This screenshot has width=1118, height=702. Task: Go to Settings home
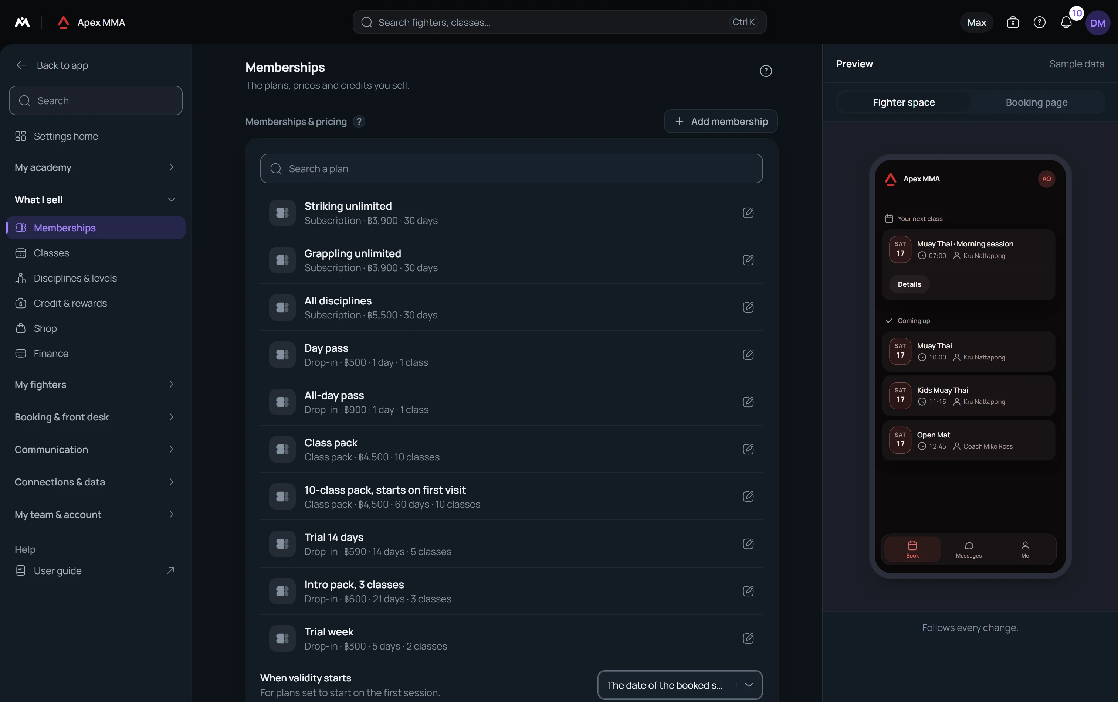pyautogui.click(x=95, y=136)
